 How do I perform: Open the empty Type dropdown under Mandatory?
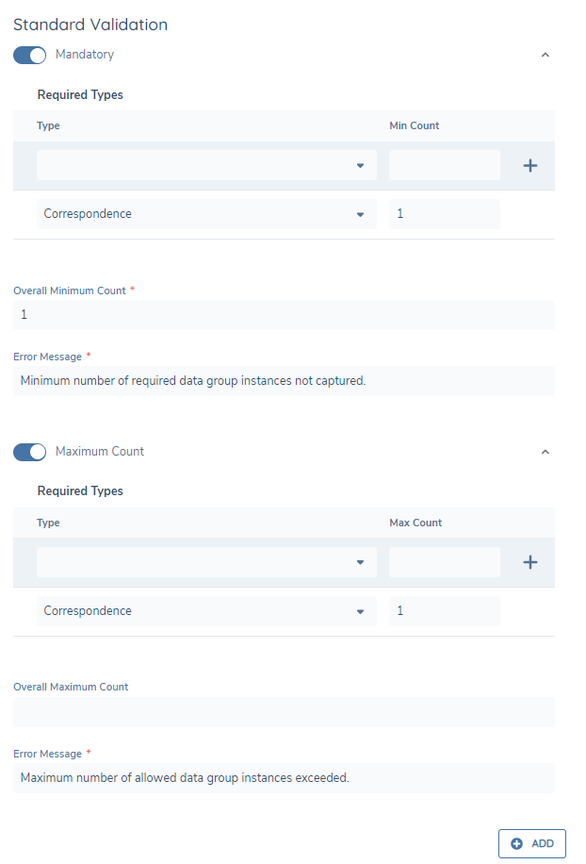click(206, 165)
